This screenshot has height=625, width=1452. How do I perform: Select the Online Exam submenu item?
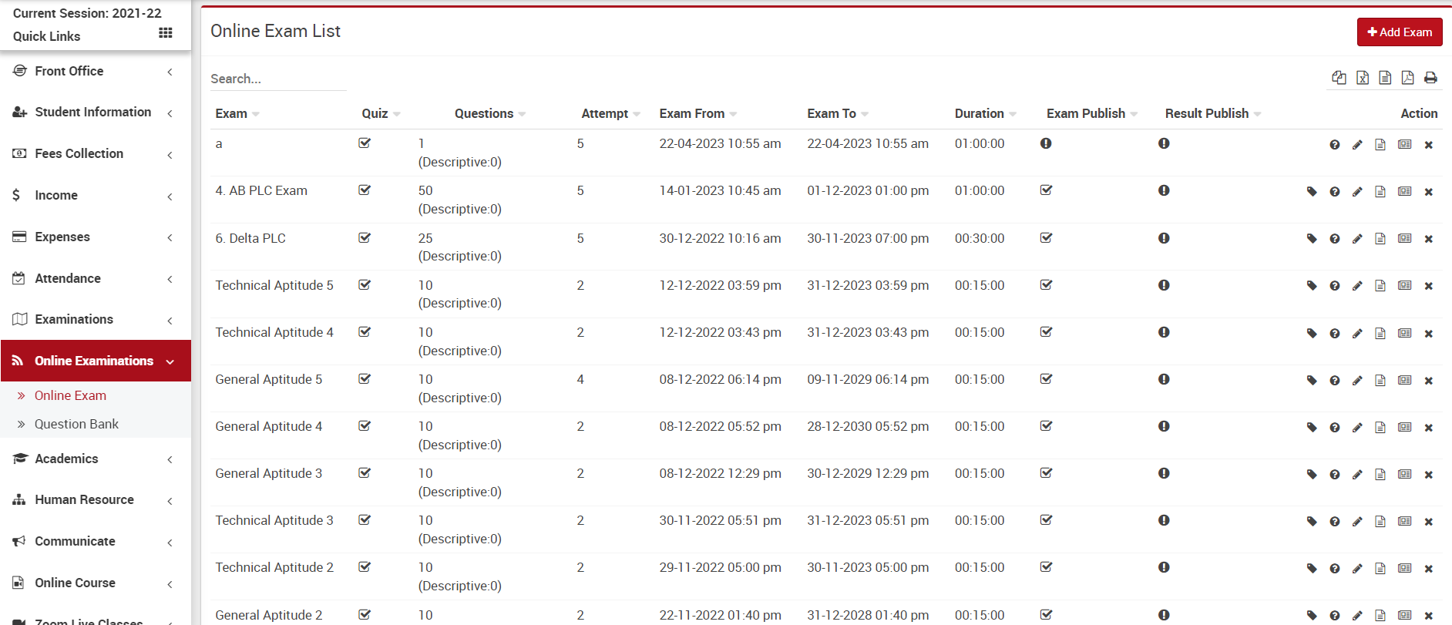[x=70, y=395]
